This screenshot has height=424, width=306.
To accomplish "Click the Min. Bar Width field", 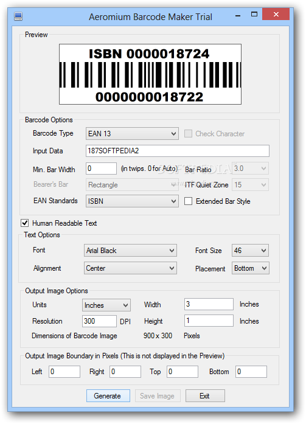I will click(101, 169).
